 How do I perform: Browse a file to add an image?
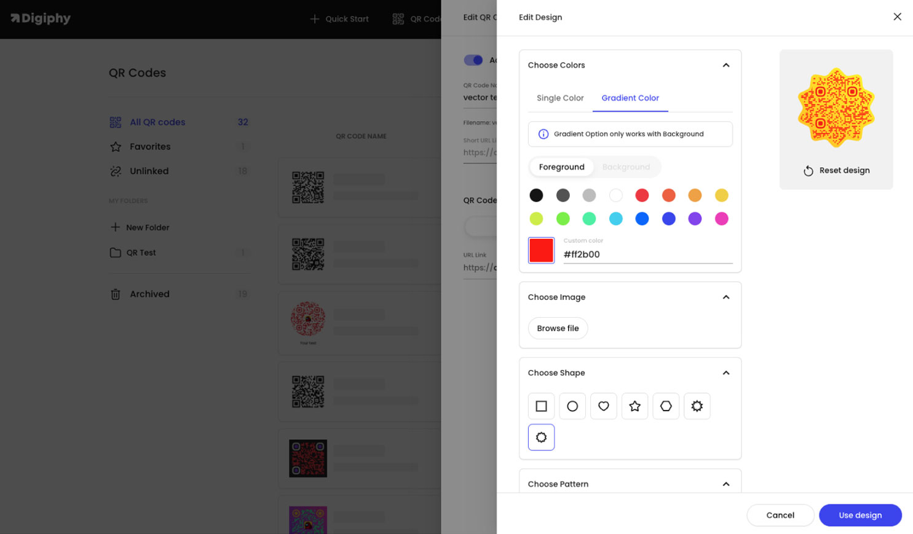click(558, 328)
